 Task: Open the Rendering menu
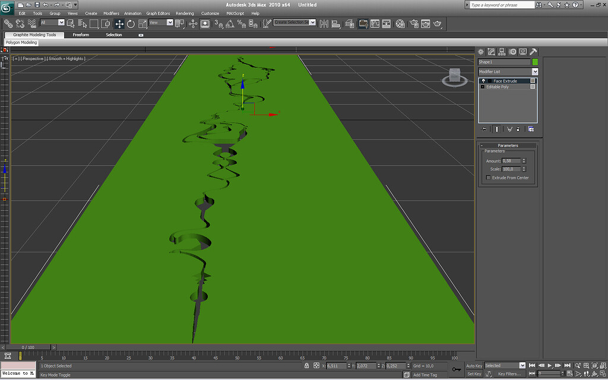(x=185, y=12)
